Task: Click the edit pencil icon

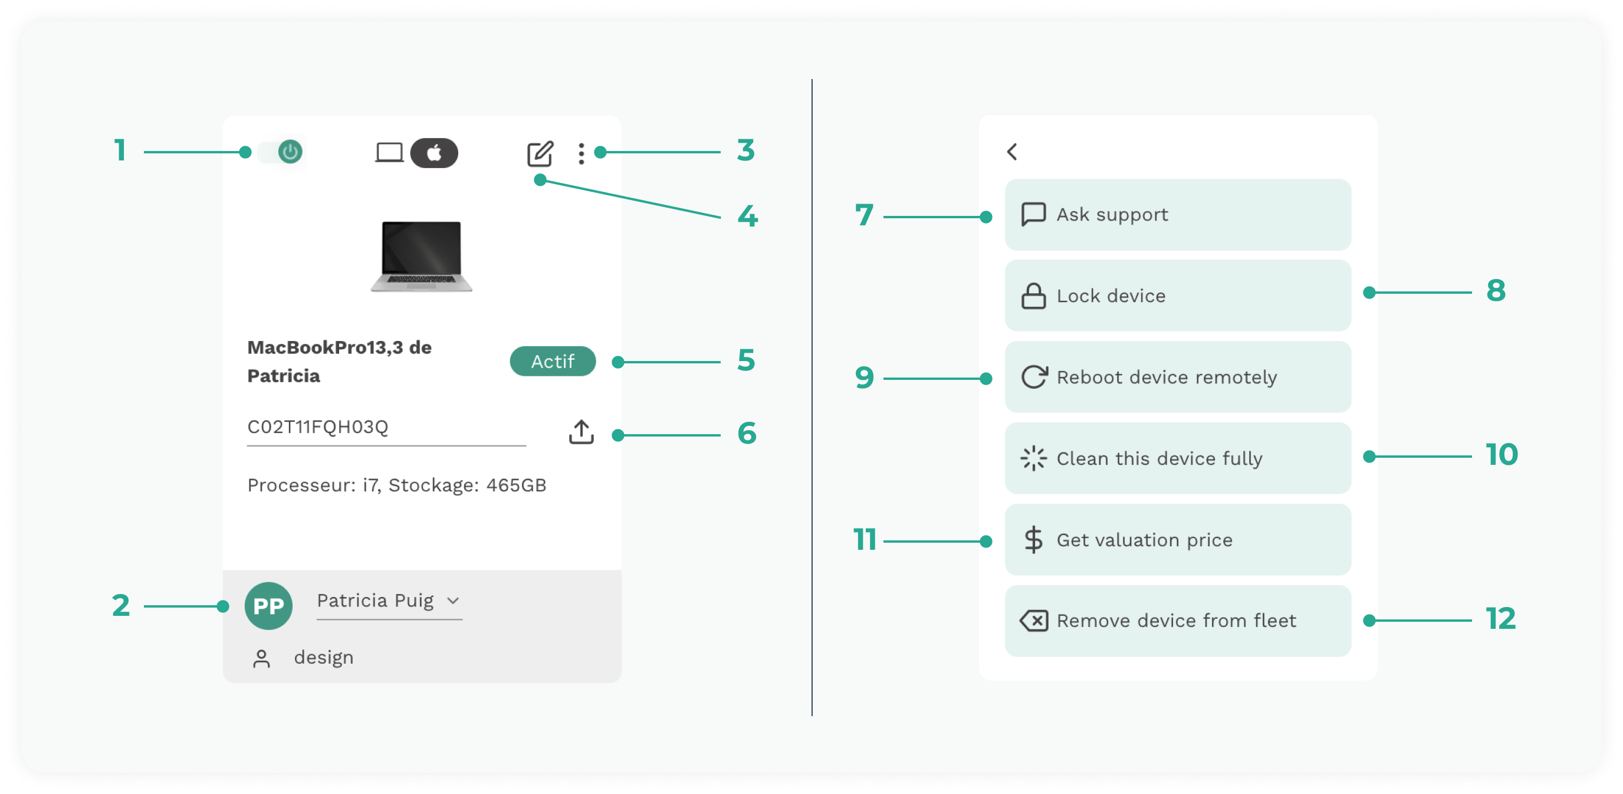Action: (540, 154)
